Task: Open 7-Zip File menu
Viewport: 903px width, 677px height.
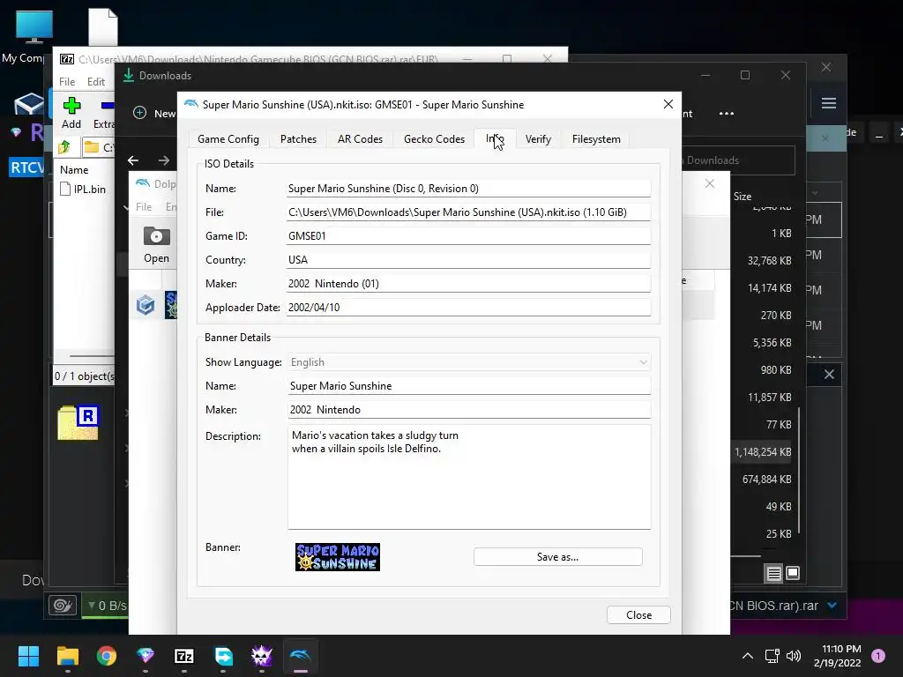Action: pos(67,82)
